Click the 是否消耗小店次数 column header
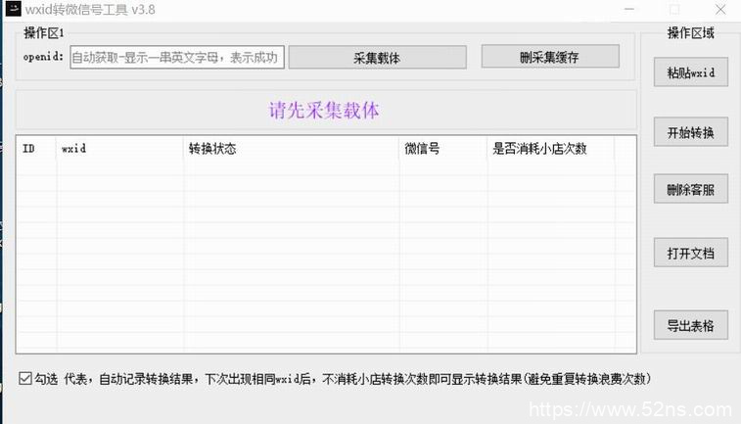 [x=551, y=149]
